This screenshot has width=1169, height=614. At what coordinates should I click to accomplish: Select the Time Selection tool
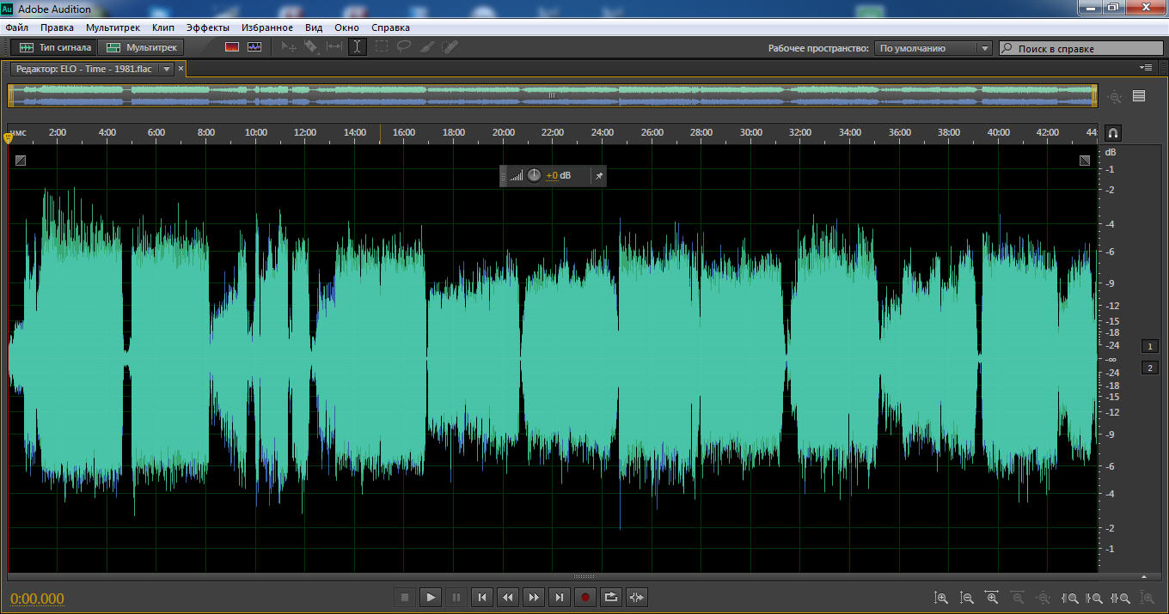pyautogui.click(x=358, y=47)
